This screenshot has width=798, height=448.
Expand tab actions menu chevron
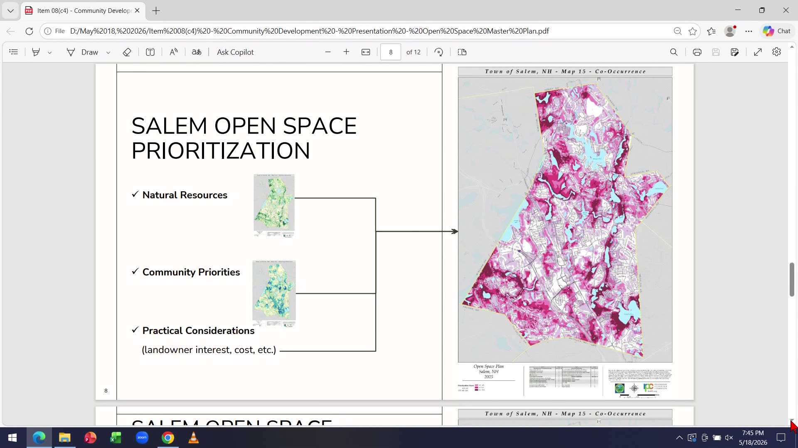[x=10, y=11]
